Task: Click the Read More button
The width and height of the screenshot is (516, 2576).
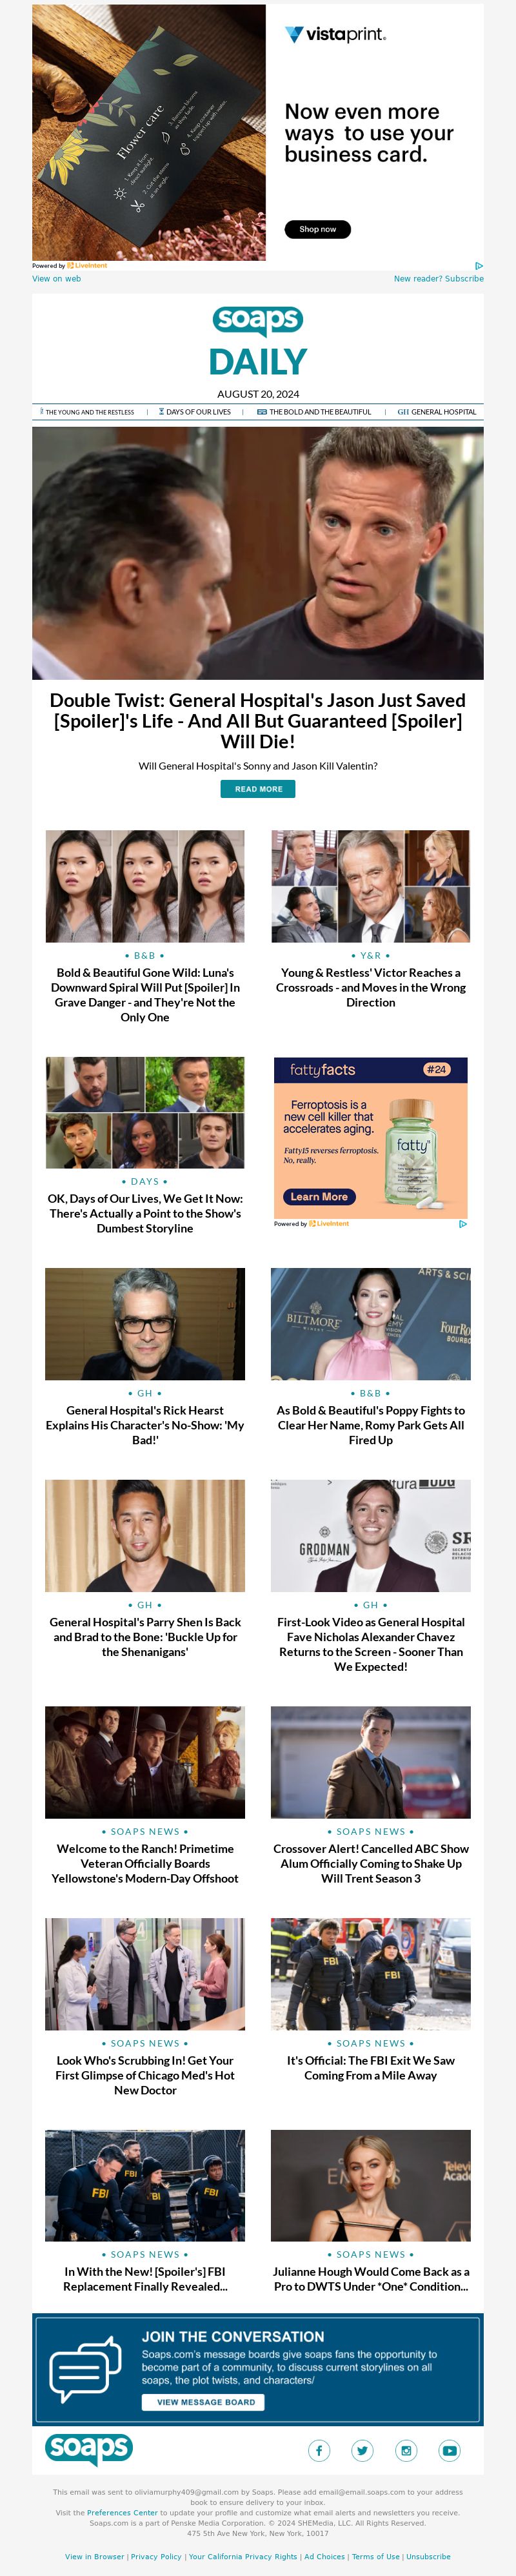Action: (258, 789)
